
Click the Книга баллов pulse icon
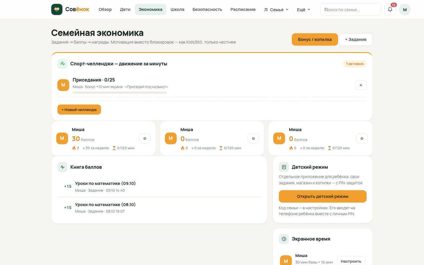62,167
